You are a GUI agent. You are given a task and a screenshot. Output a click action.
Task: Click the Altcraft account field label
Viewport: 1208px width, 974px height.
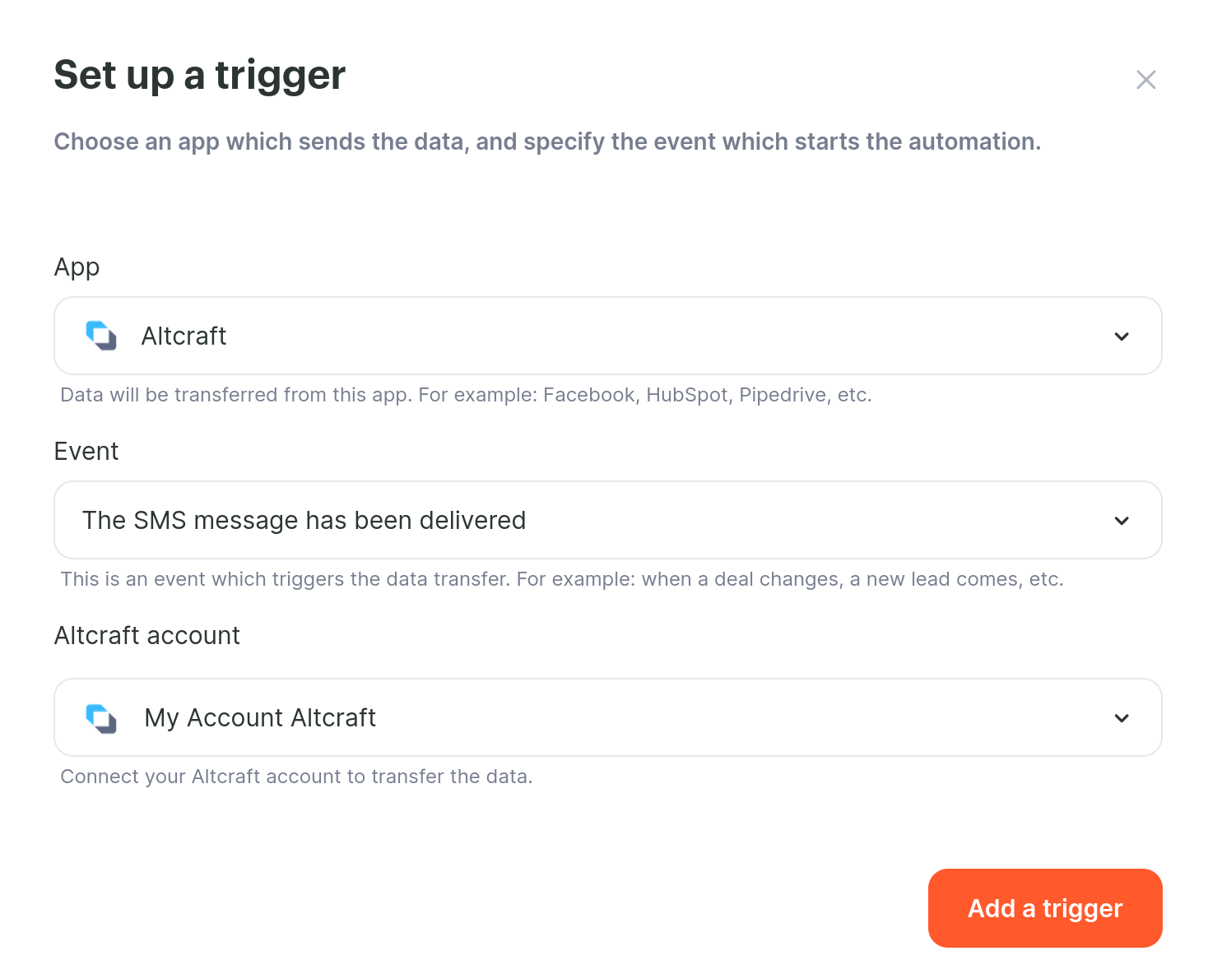(x=147, y=635)
